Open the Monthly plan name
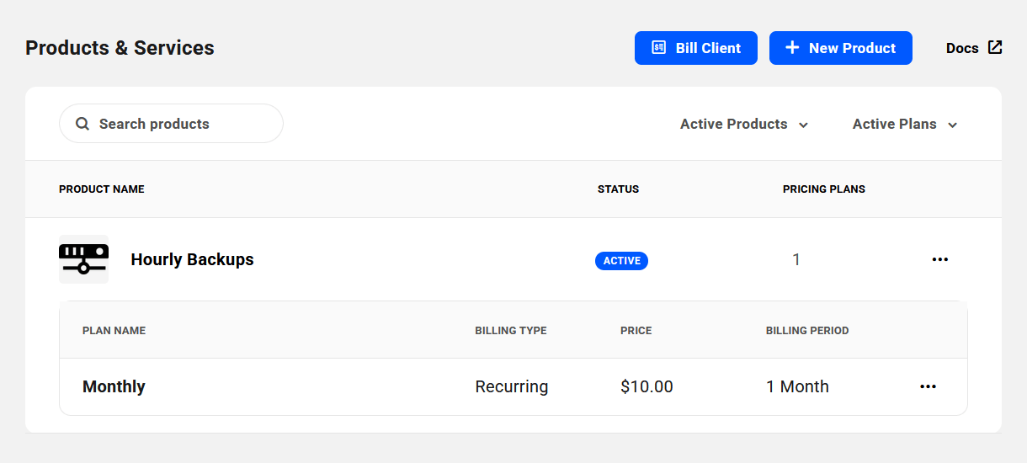This screenshot has height=463, width=1027. pos(114,386)
